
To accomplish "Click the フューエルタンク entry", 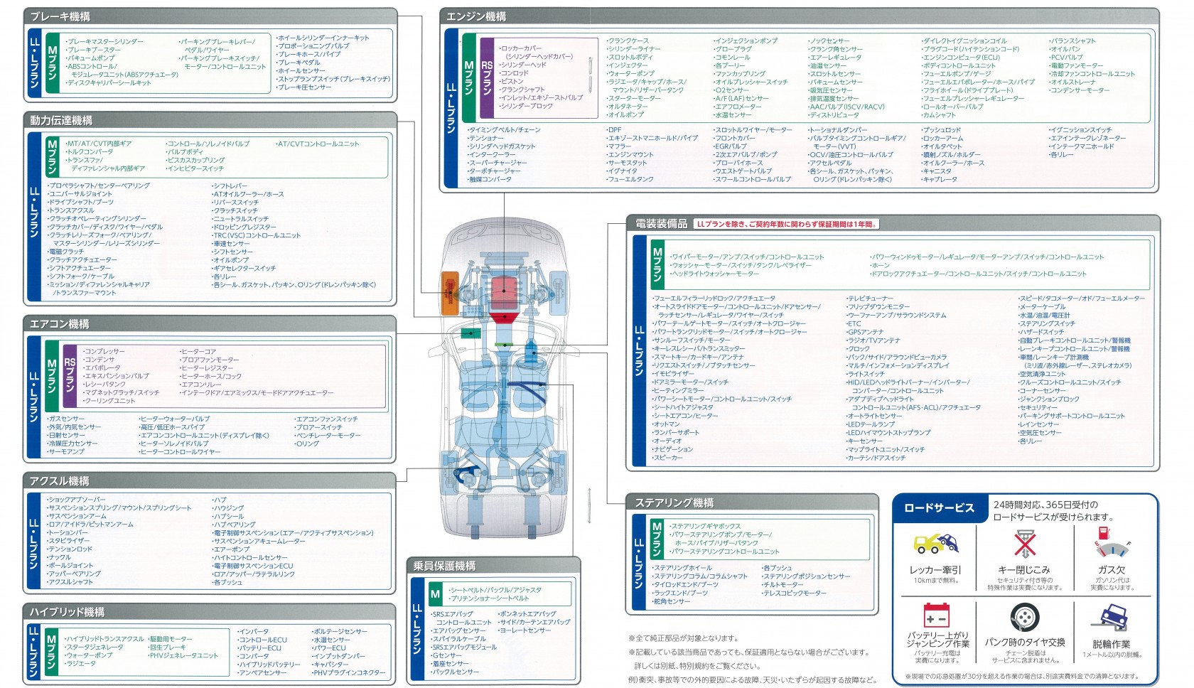I will (630, 180).
